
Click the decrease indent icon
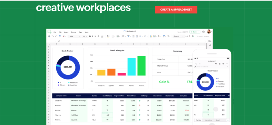click(x=133, y=36)
